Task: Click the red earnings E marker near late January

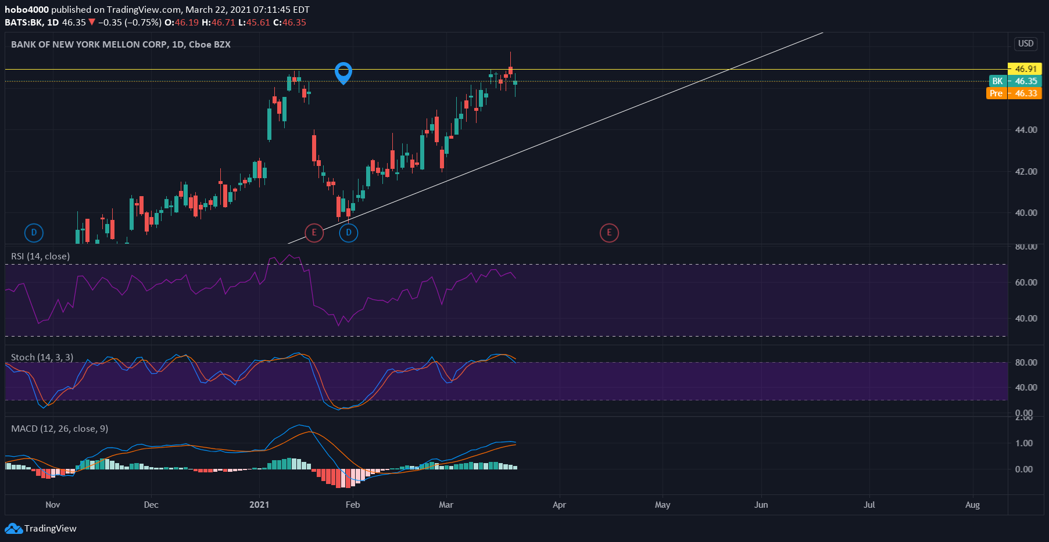Action: point(314,233)
